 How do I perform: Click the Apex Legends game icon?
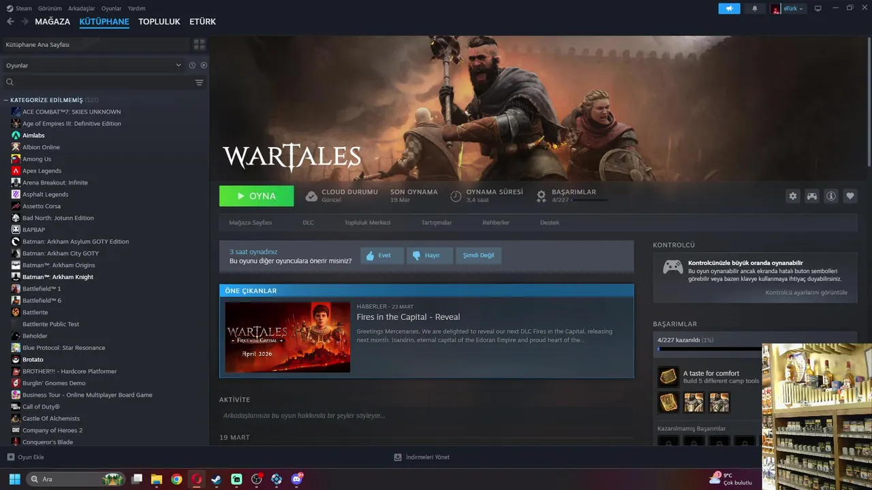coord(16,171)
